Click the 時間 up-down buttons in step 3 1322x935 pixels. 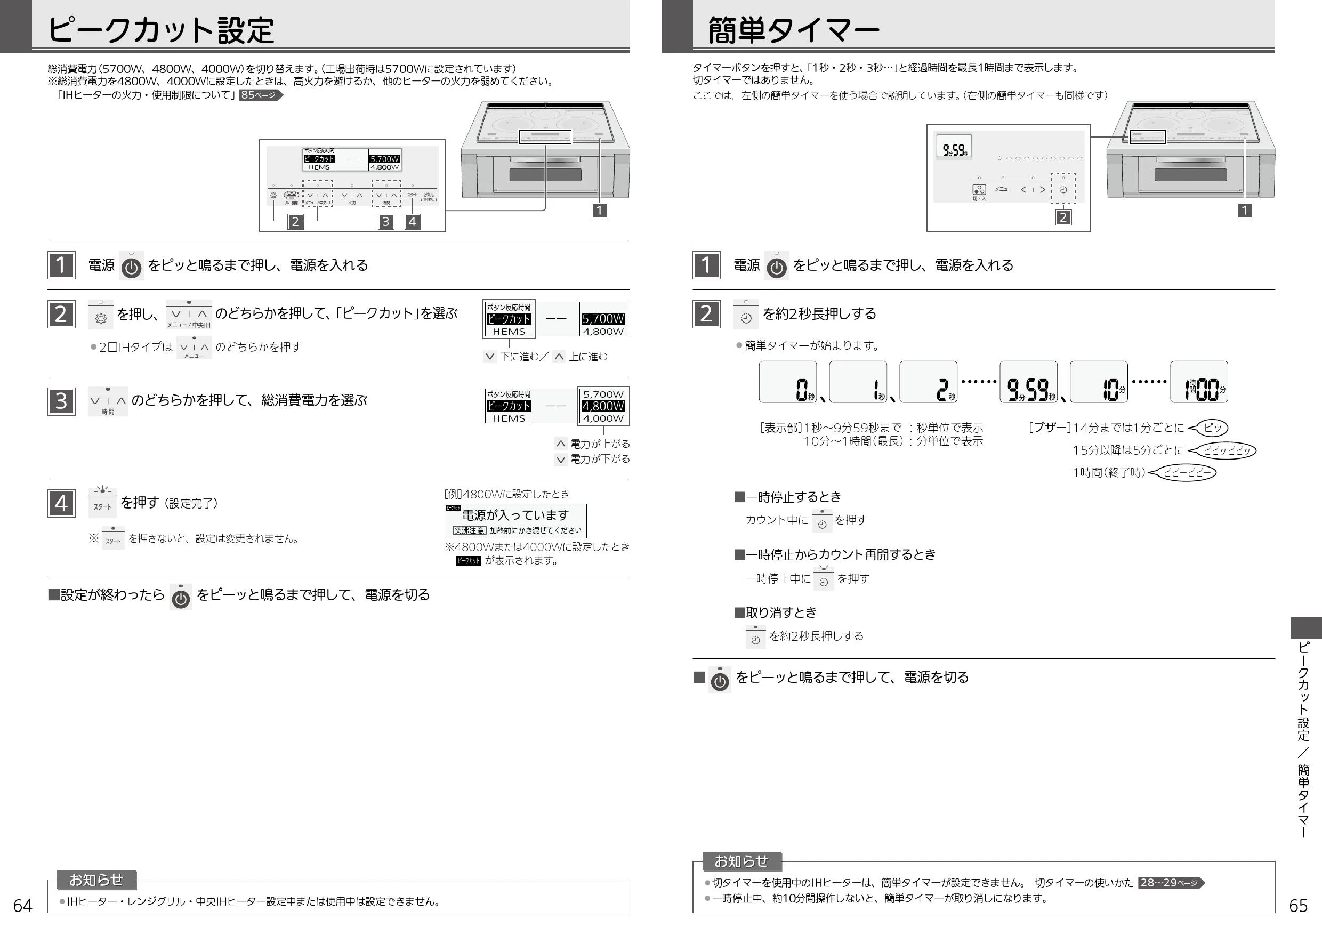click(x=108, y=402)
